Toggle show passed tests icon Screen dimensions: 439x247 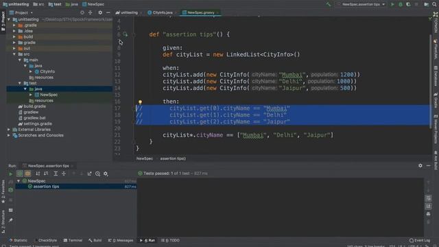20,174
